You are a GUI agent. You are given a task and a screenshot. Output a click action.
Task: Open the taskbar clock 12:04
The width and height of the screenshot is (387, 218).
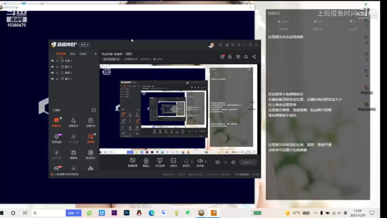357,213
